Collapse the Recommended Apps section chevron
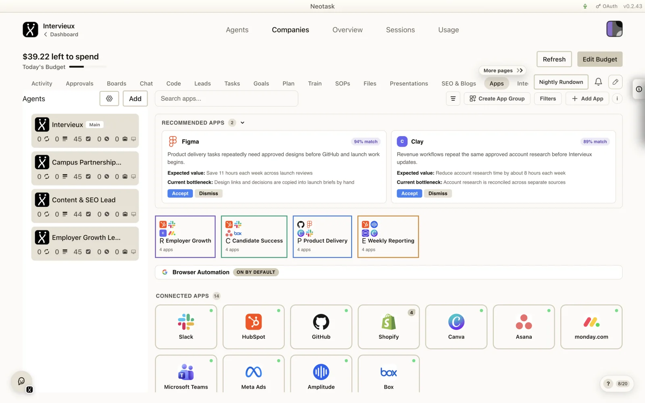645x403 pixels. pyautogui.click(x=243, y=123)
